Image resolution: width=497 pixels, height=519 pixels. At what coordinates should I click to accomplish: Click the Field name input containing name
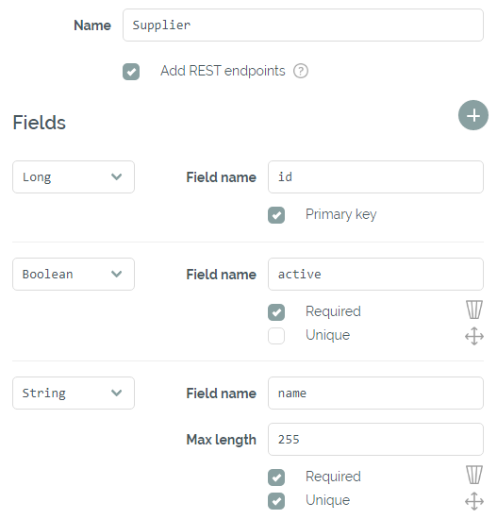[x=376, y=393]
